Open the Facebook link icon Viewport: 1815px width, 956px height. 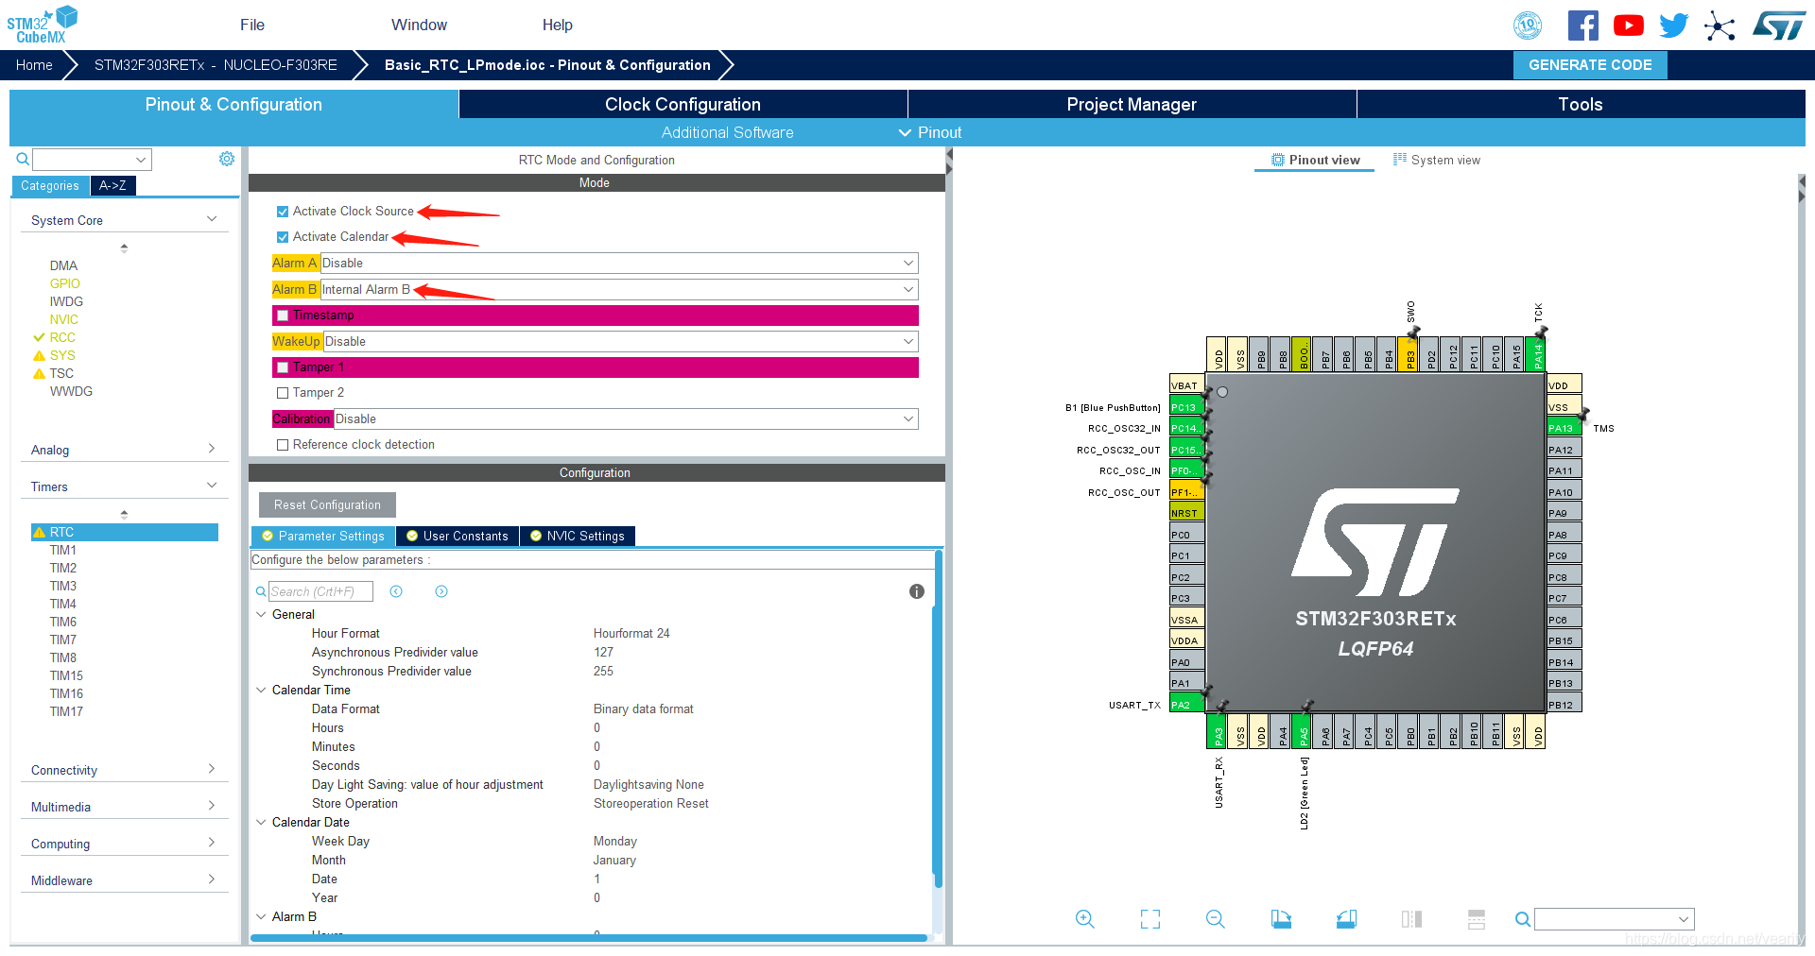click(x=1582, y=26)
